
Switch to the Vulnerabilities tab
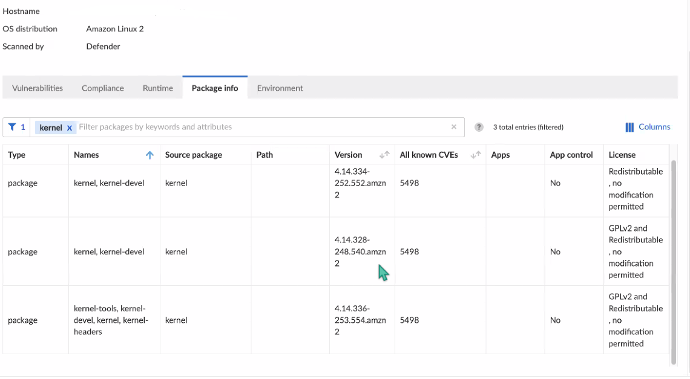[38, 88]
